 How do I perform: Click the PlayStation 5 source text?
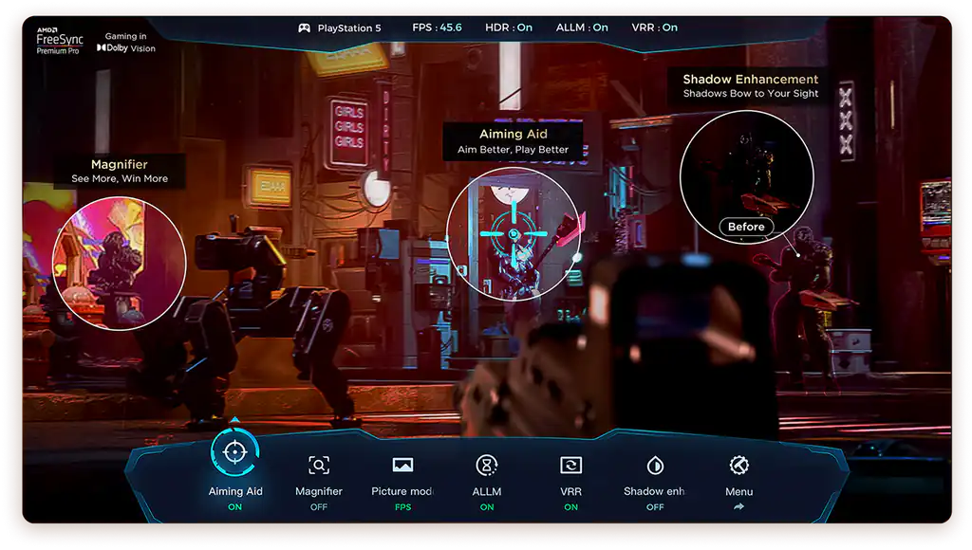[349, 27]
